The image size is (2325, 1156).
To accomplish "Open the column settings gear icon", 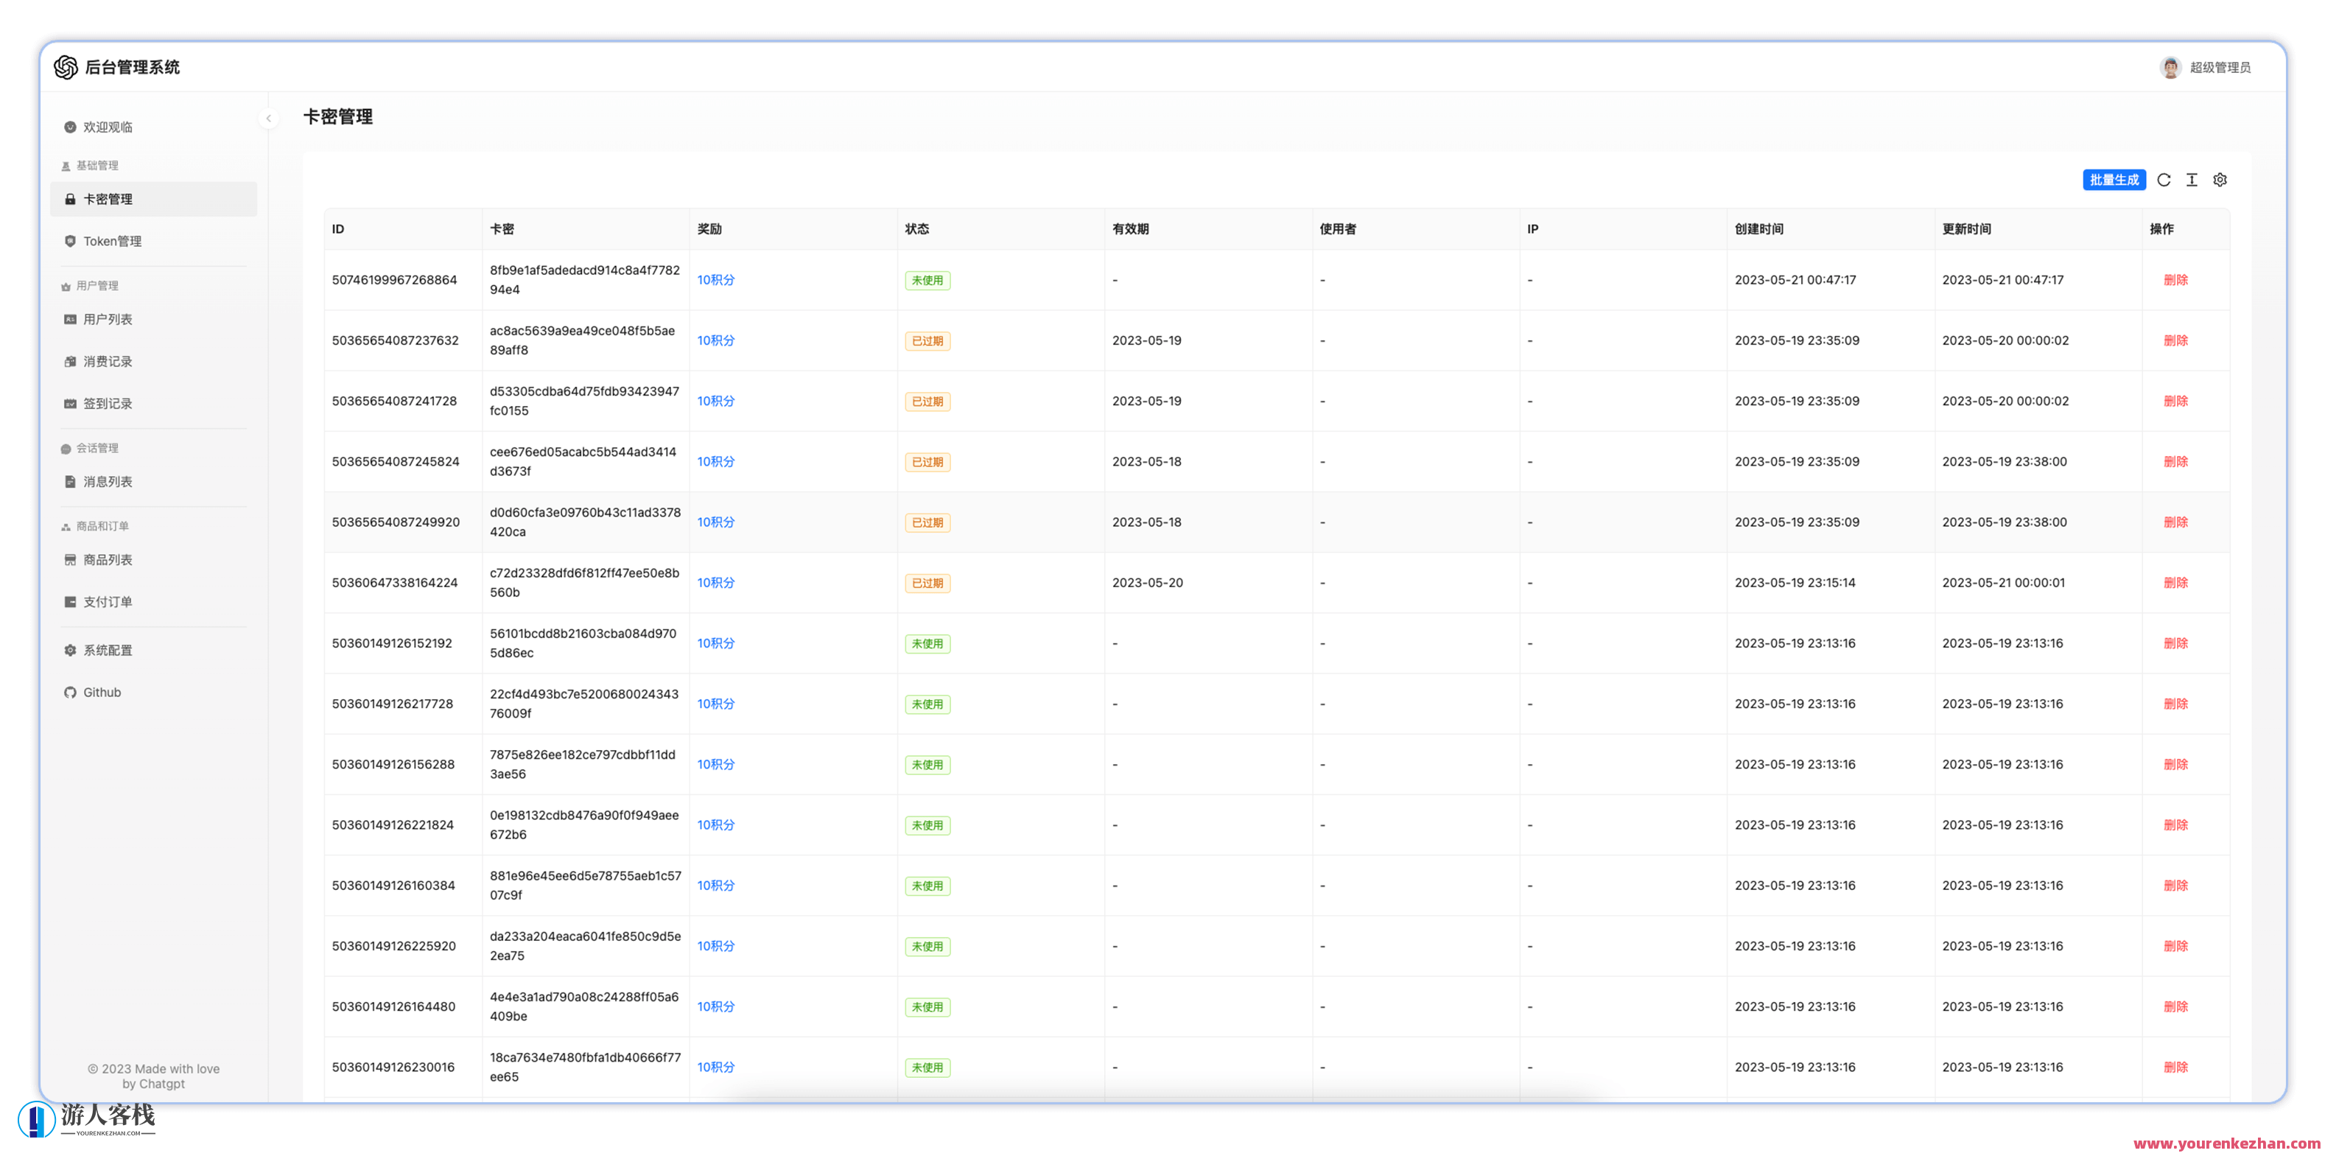I will click(2220, 180).
